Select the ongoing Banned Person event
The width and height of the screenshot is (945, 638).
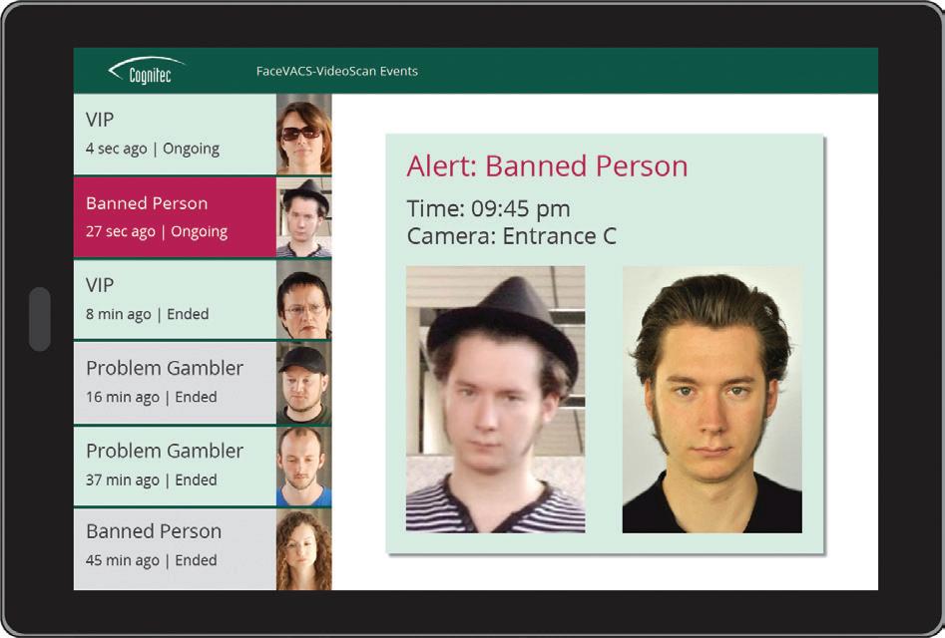coord(203,216)
